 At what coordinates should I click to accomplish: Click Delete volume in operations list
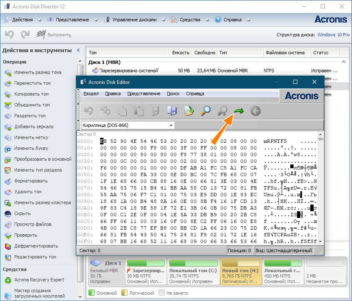point(28,192)
